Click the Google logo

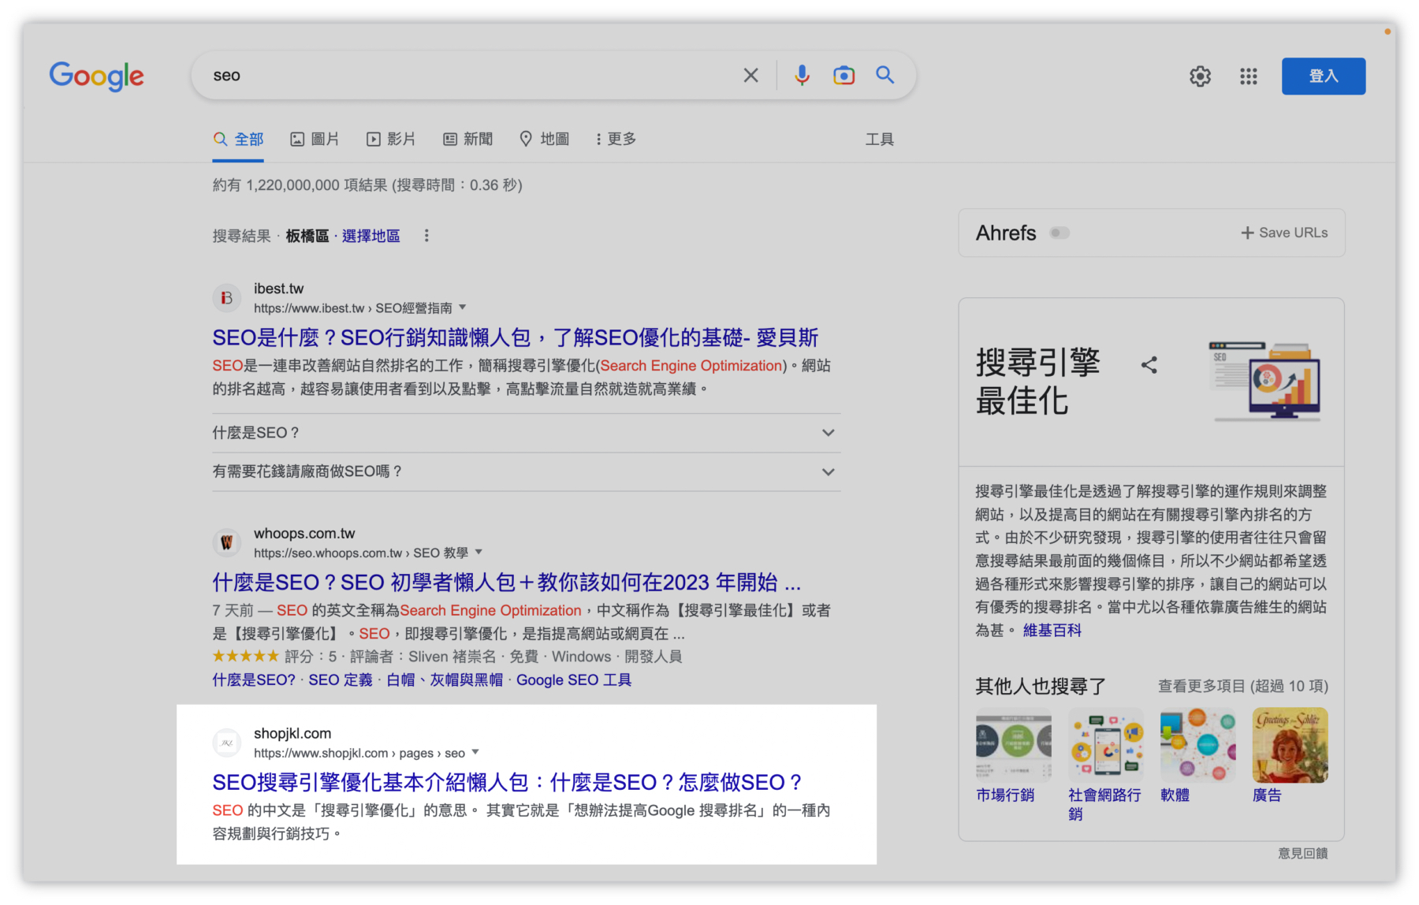click(x=96, y=76)
